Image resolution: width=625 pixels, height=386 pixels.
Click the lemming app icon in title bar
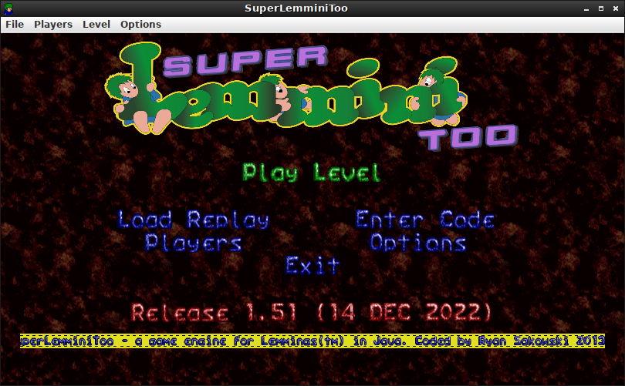tap(8, 8)
